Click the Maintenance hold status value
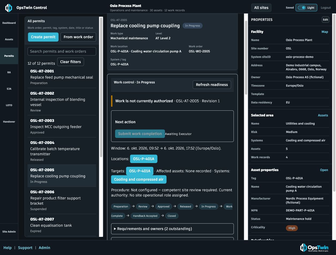 pos(299,219)
